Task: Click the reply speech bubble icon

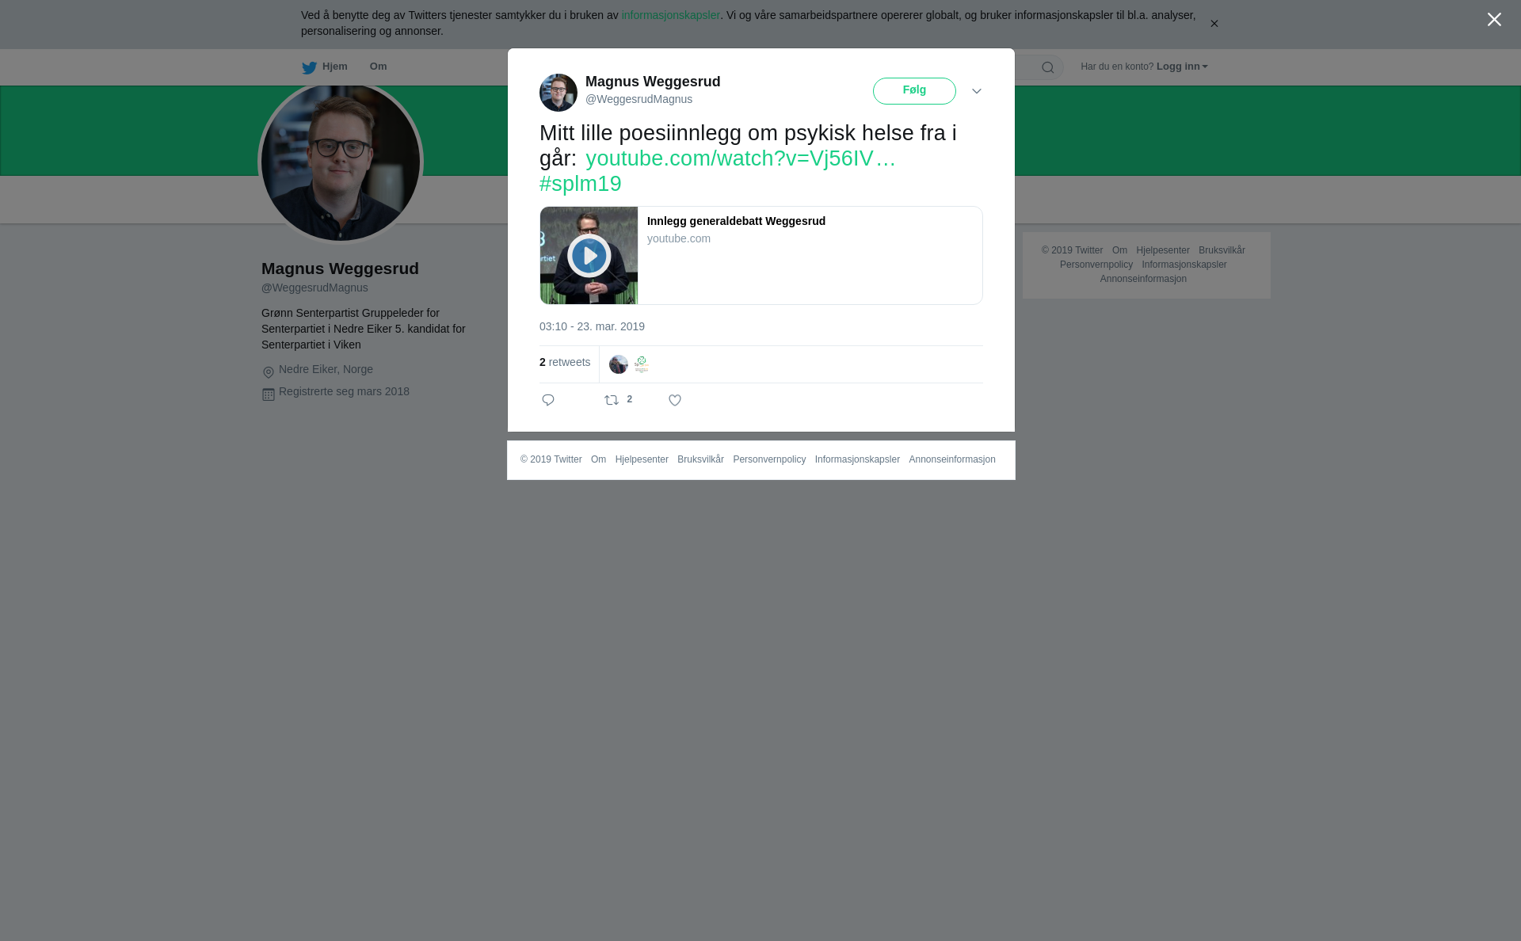Action: (x=548, y=400)
